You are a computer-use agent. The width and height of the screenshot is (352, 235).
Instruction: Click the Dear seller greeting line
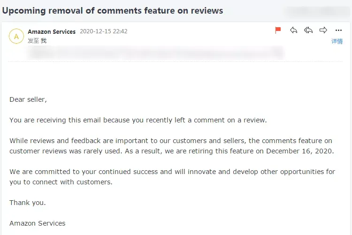pos(28,99)
